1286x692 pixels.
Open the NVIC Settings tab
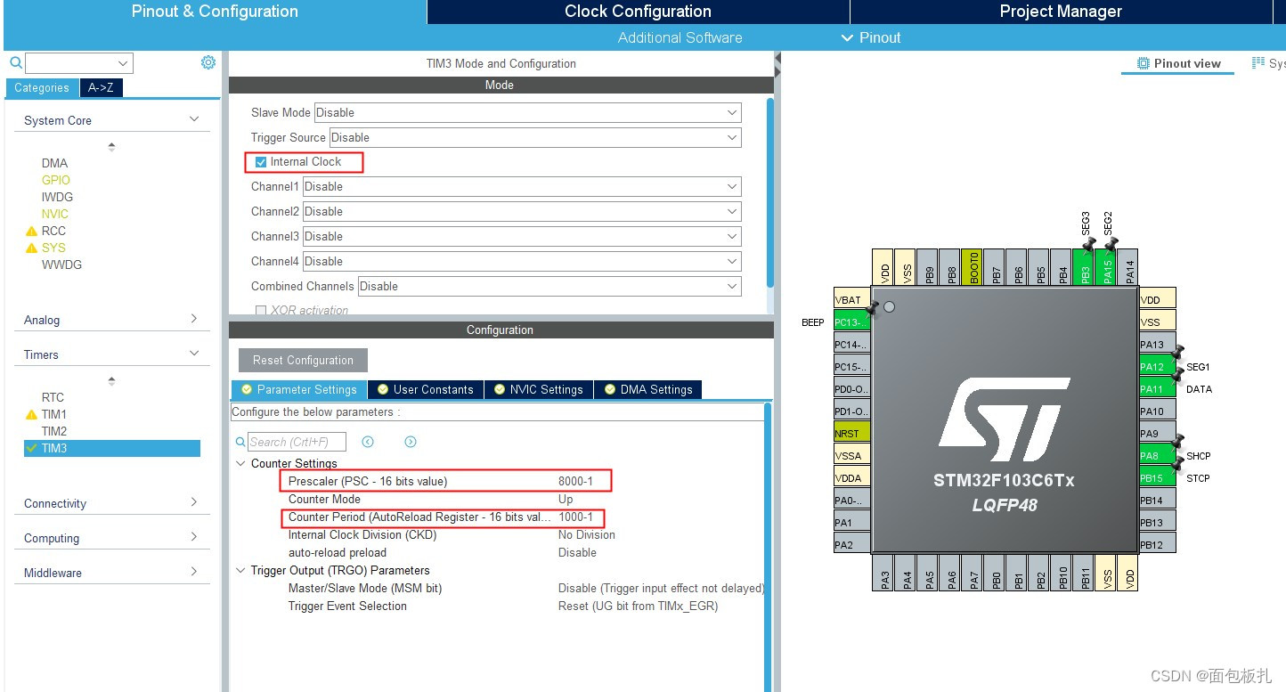539,389
